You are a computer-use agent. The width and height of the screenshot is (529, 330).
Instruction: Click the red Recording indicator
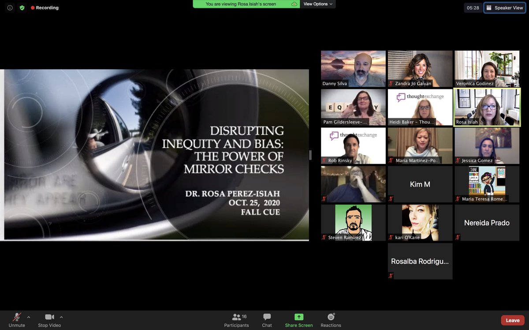tap(45, 7)
